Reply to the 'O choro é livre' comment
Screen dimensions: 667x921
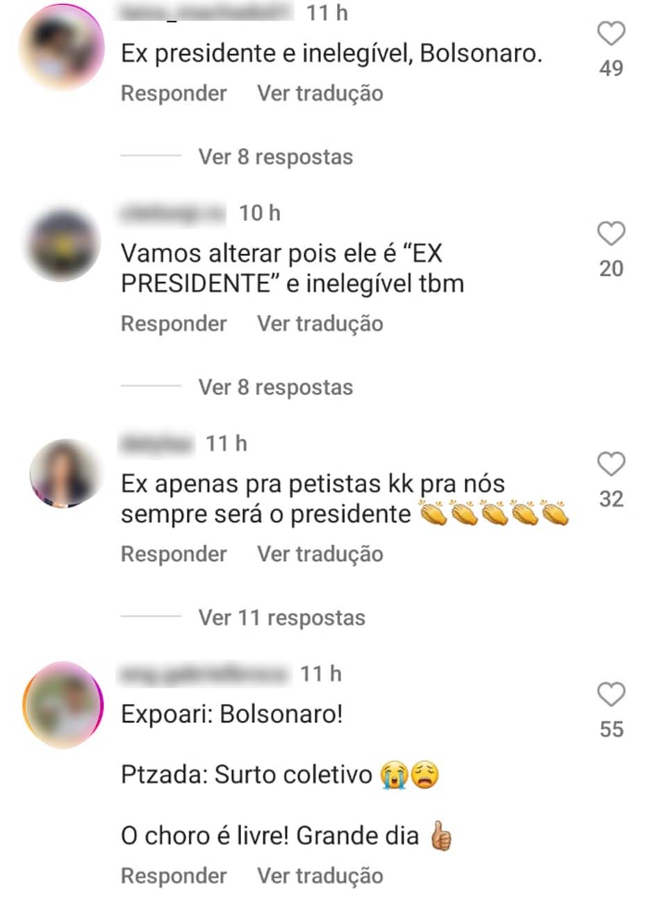click(x=174, y=876)
